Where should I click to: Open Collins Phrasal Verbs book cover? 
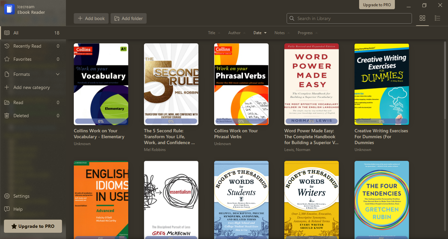[x=241, y=84]
